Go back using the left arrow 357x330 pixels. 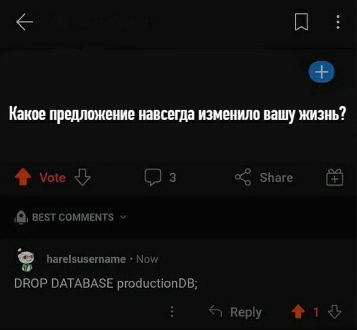[x=25, y=22]
